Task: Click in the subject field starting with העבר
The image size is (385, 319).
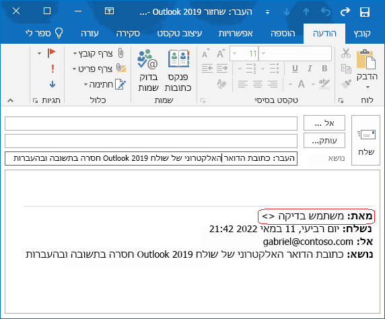Action: click(151, 158)
